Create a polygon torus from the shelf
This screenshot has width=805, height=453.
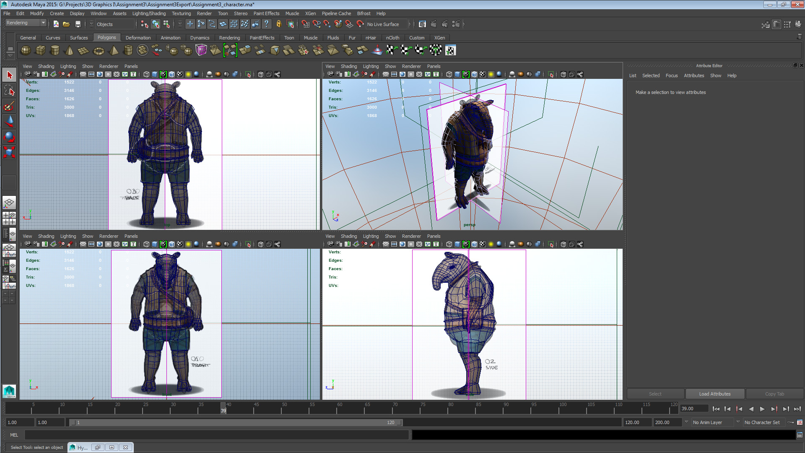(x=99, y=51)
